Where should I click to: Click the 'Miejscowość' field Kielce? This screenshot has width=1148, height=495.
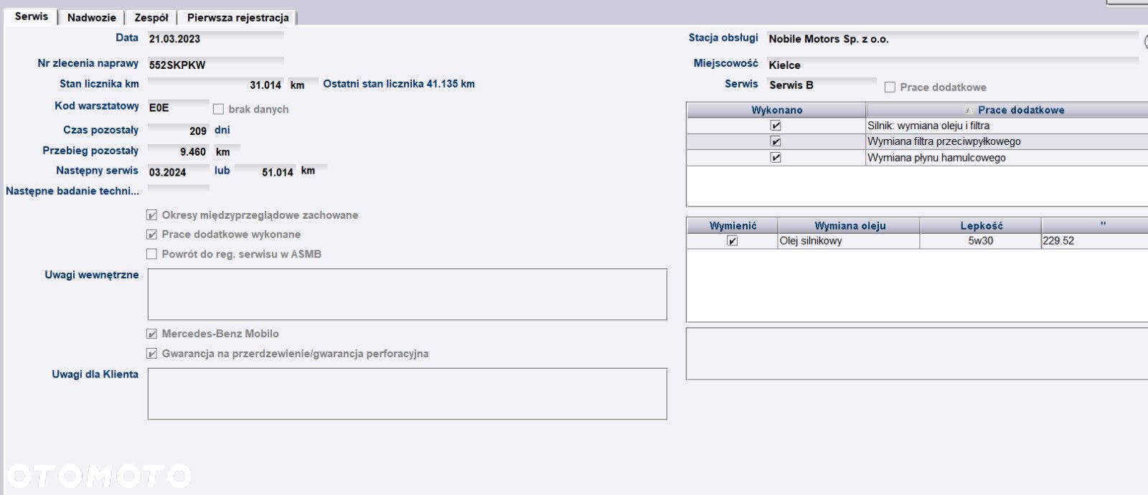pos(952,65)
